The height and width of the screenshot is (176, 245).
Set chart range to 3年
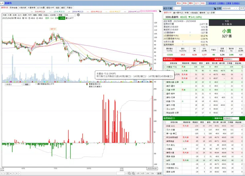[152, 173]
